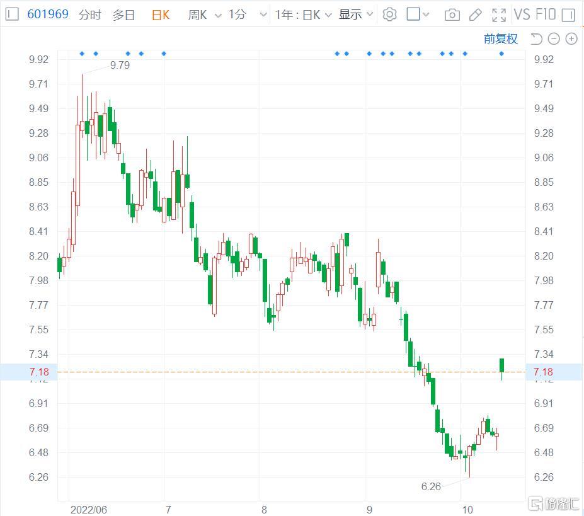Viewport: 584px width, 516px height.
Task: Switch to 分时 intraday tab
Action: [x=90, y=14]
